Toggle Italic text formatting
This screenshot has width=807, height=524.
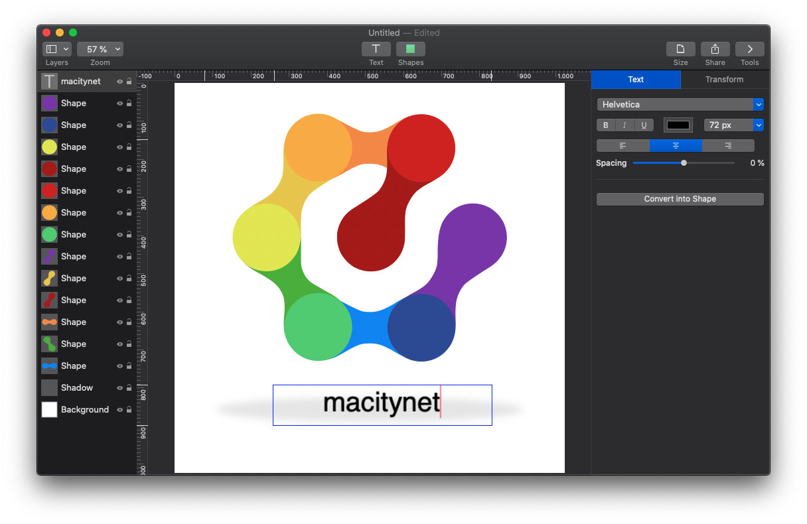(624, 125)
